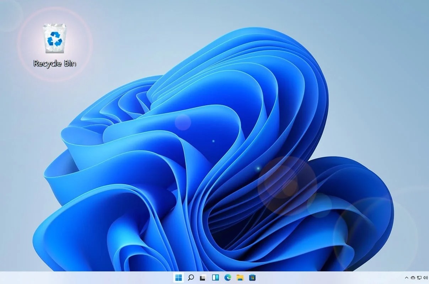Click the show desktop sliver at taskbar end
The height and width of the screenshot is (284, 429).
pyautogui.click(x=428, y=278)
